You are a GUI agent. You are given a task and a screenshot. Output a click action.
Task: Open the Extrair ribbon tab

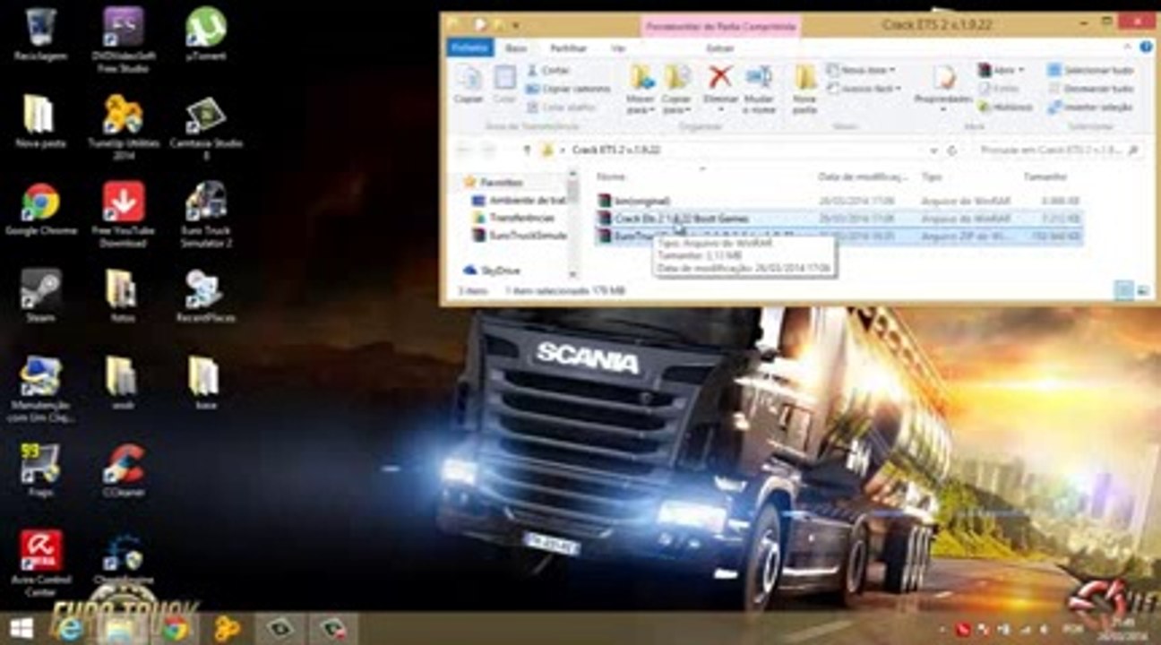[x=720, y=47]
